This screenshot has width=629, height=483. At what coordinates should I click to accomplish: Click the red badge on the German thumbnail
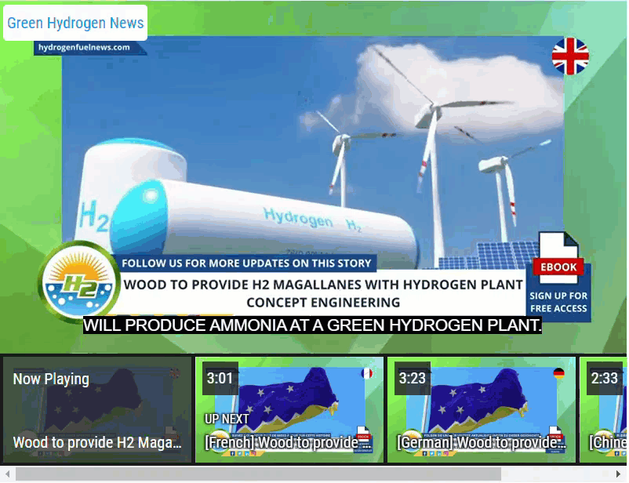(555, 434)
